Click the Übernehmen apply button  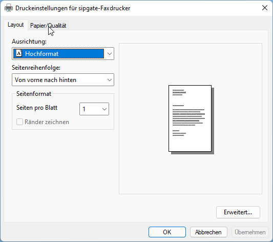click(250, 232)
